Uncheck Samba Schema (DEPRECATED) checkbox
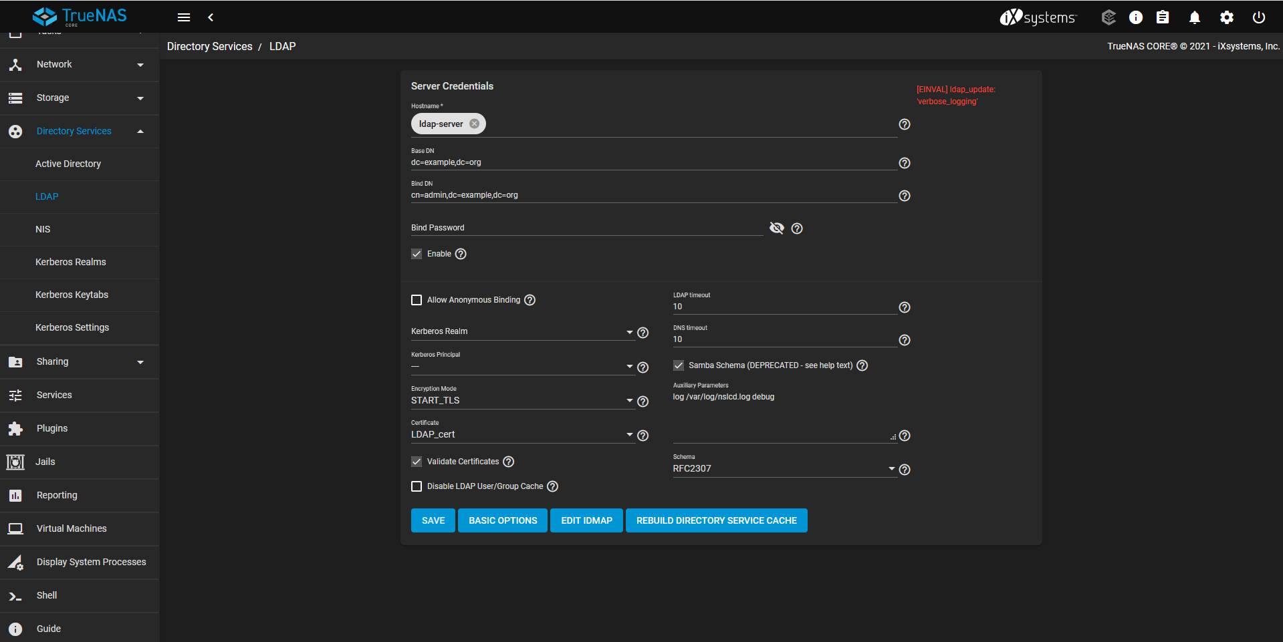 (x=679, y=365)
